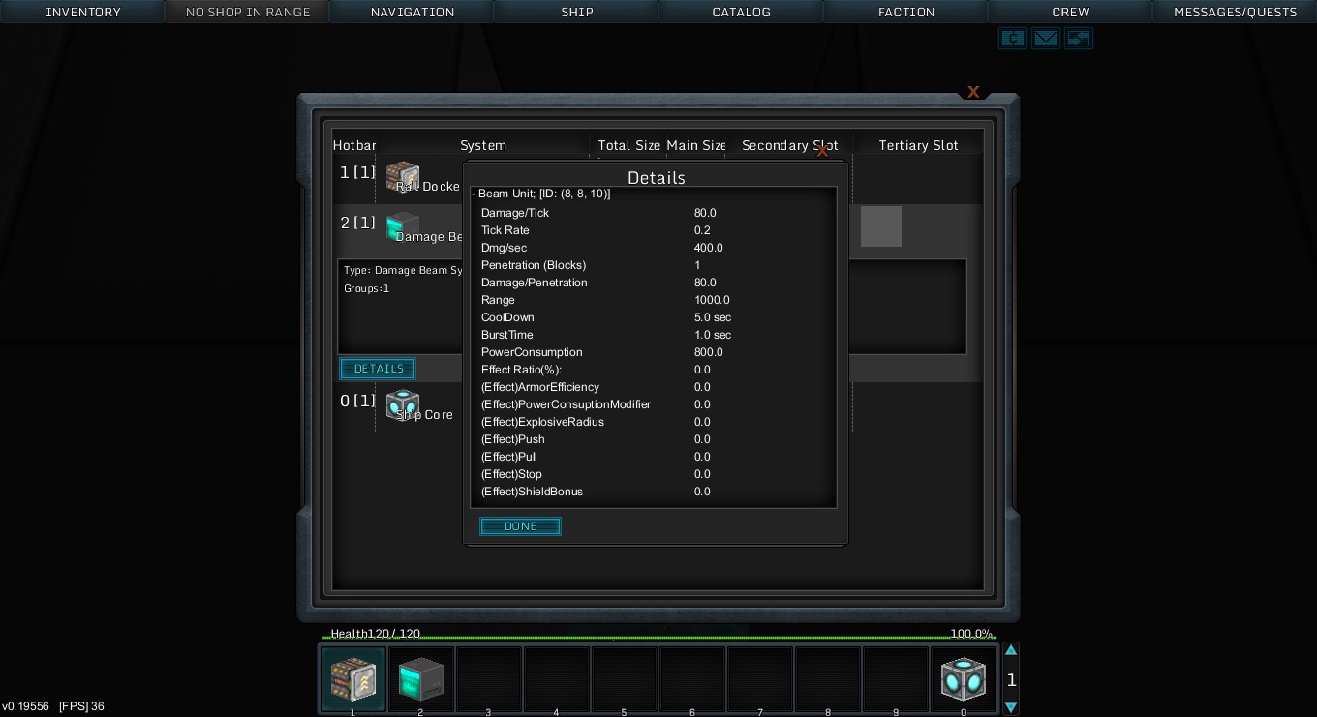
Task: Click the trade arrows icon
Action: [x=1078, y=39]
